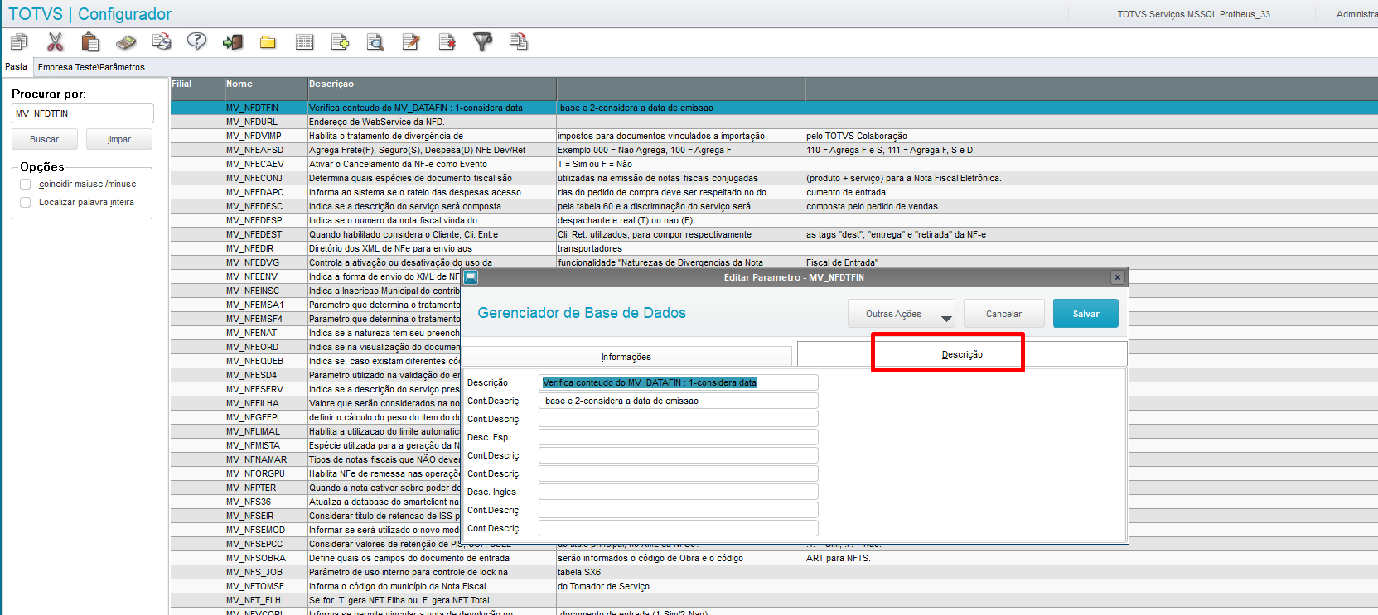Screen dimensions: 1378x615
Task: Click the add new record icon
Action: coord(340,41)
